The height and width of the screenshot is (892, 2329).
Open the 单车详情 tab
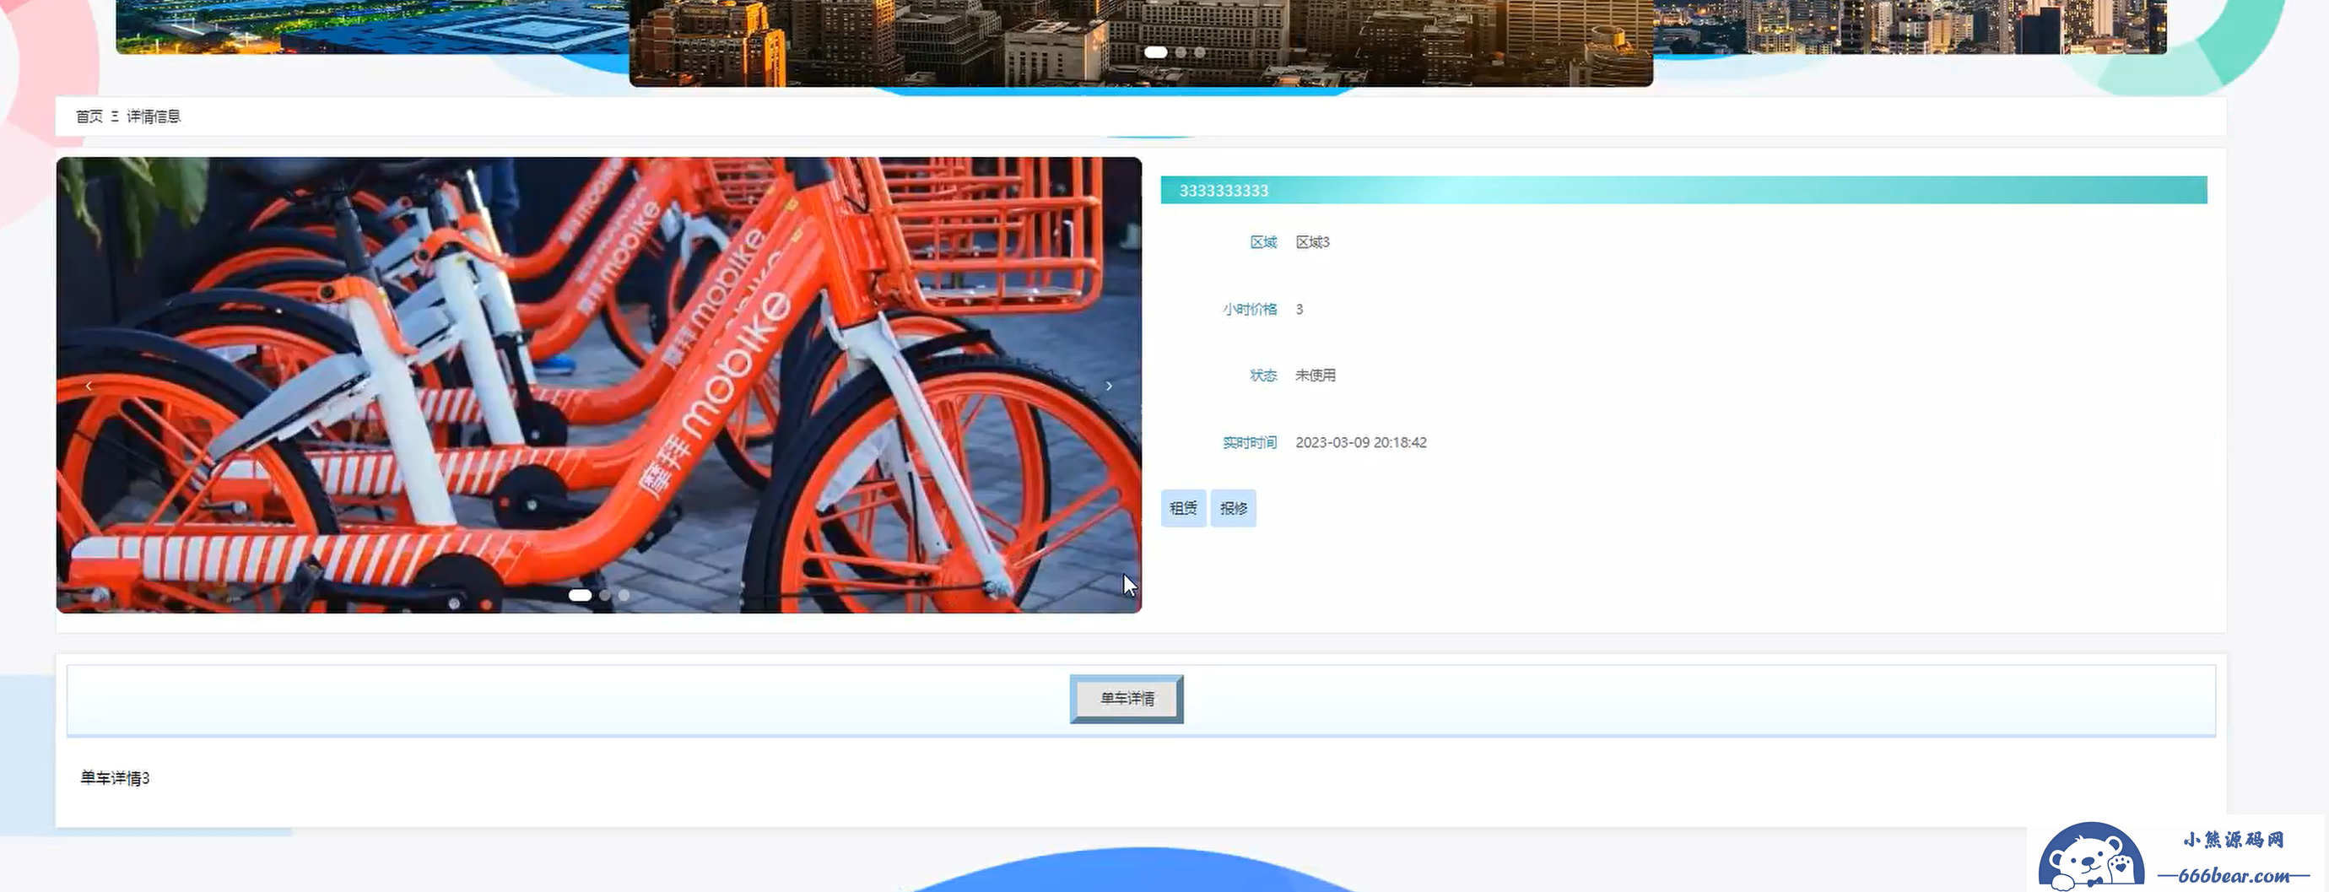1127,699
